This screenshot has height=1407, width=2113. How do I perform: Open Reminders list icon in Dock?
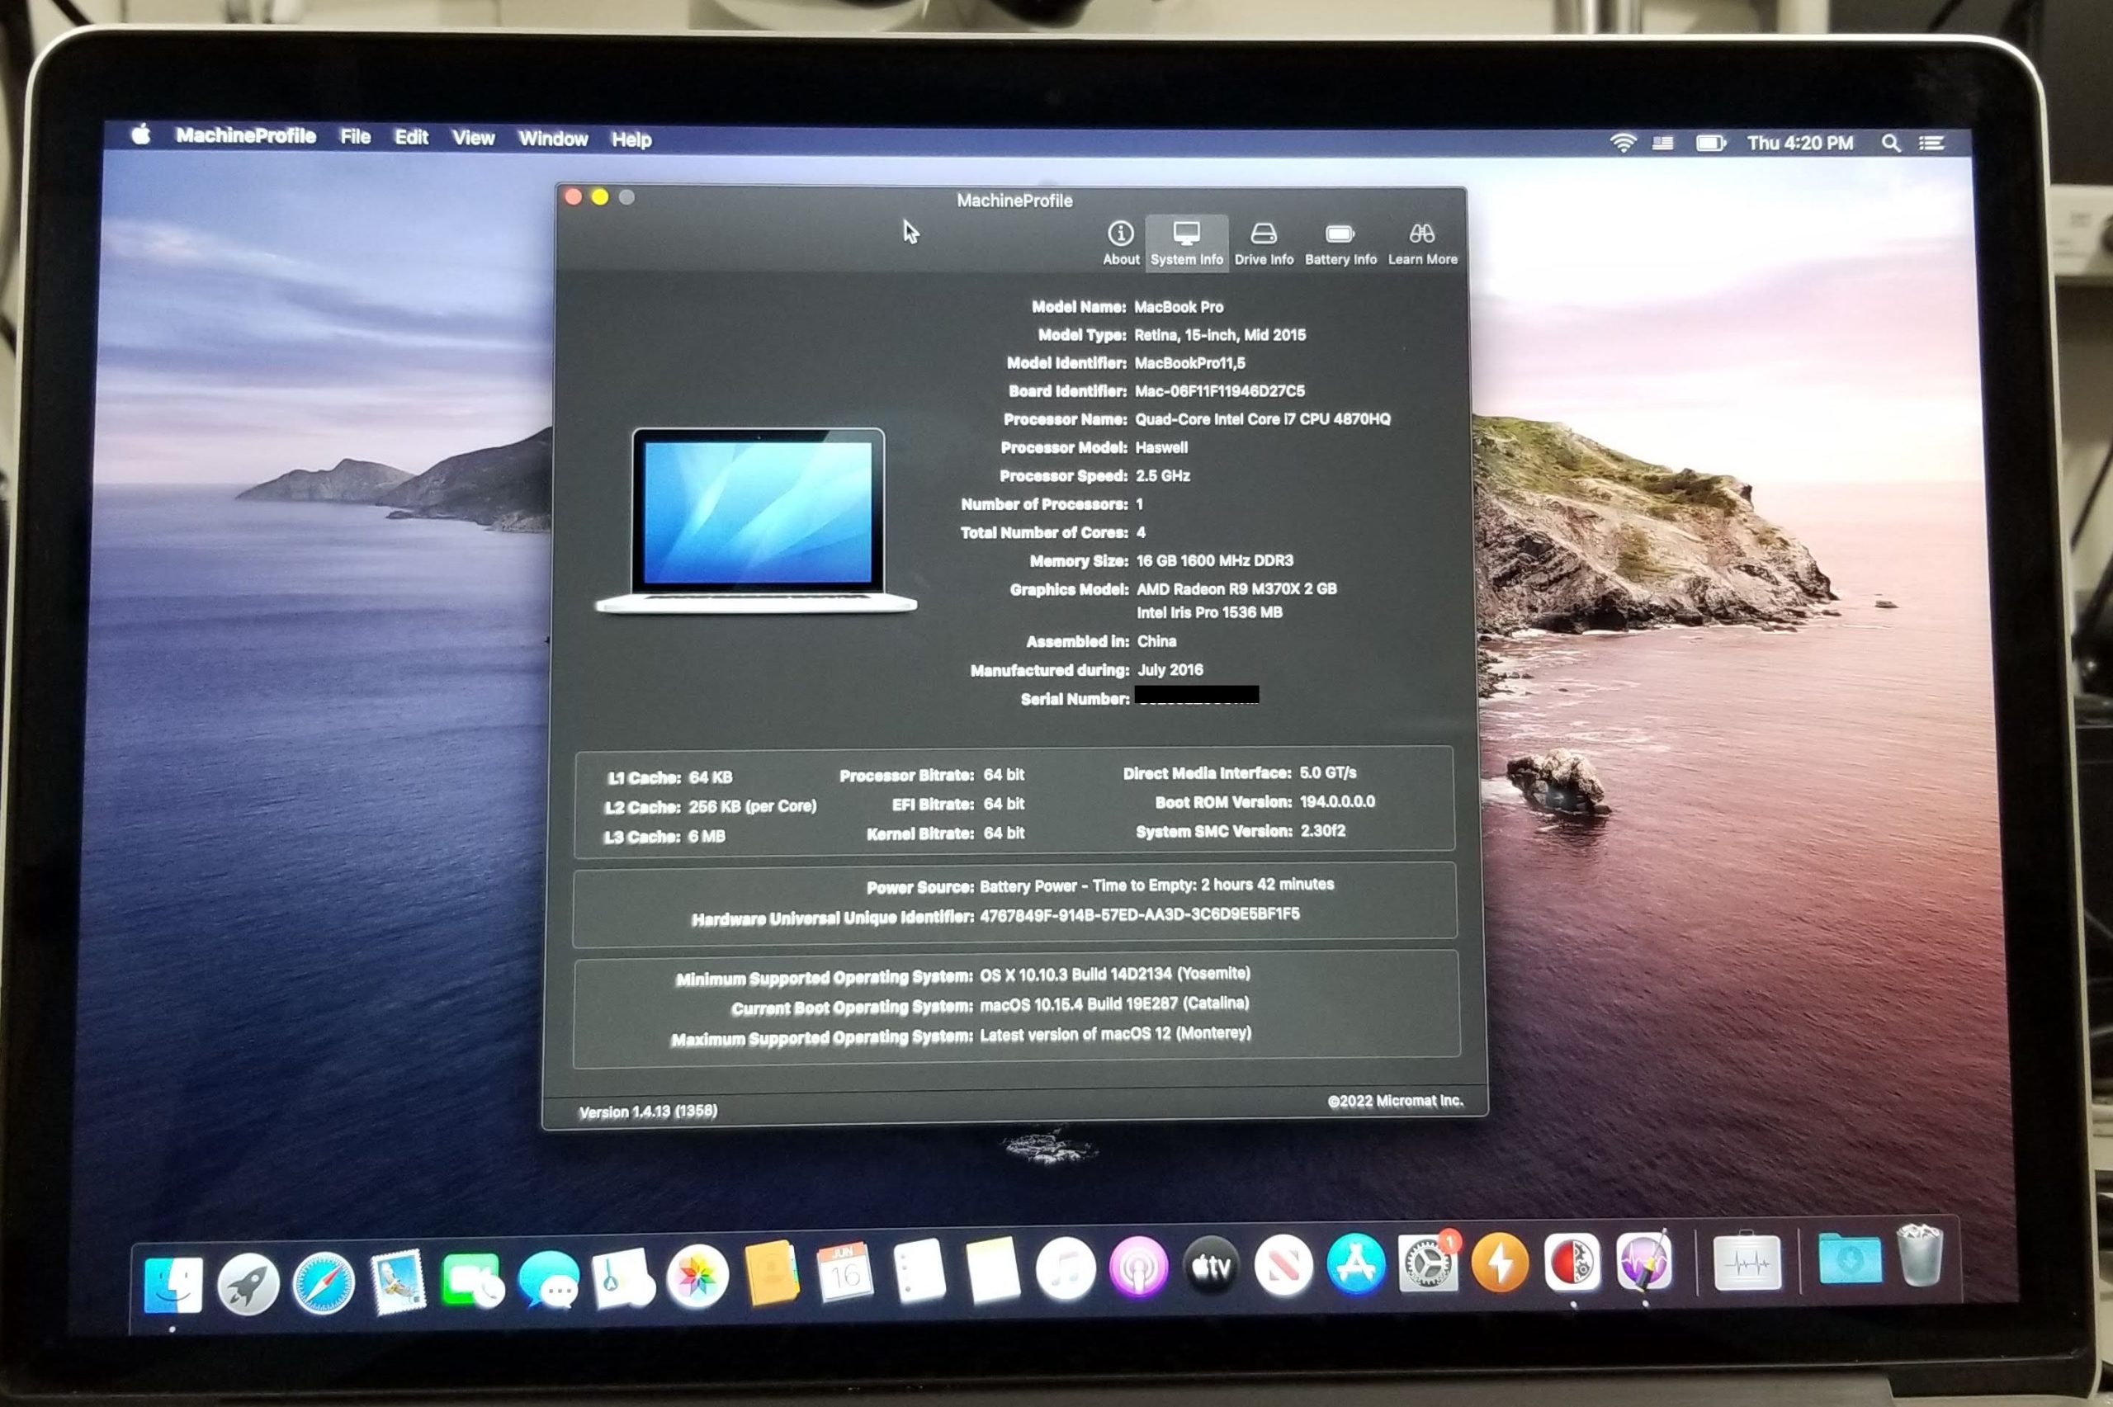(919, 1270)
